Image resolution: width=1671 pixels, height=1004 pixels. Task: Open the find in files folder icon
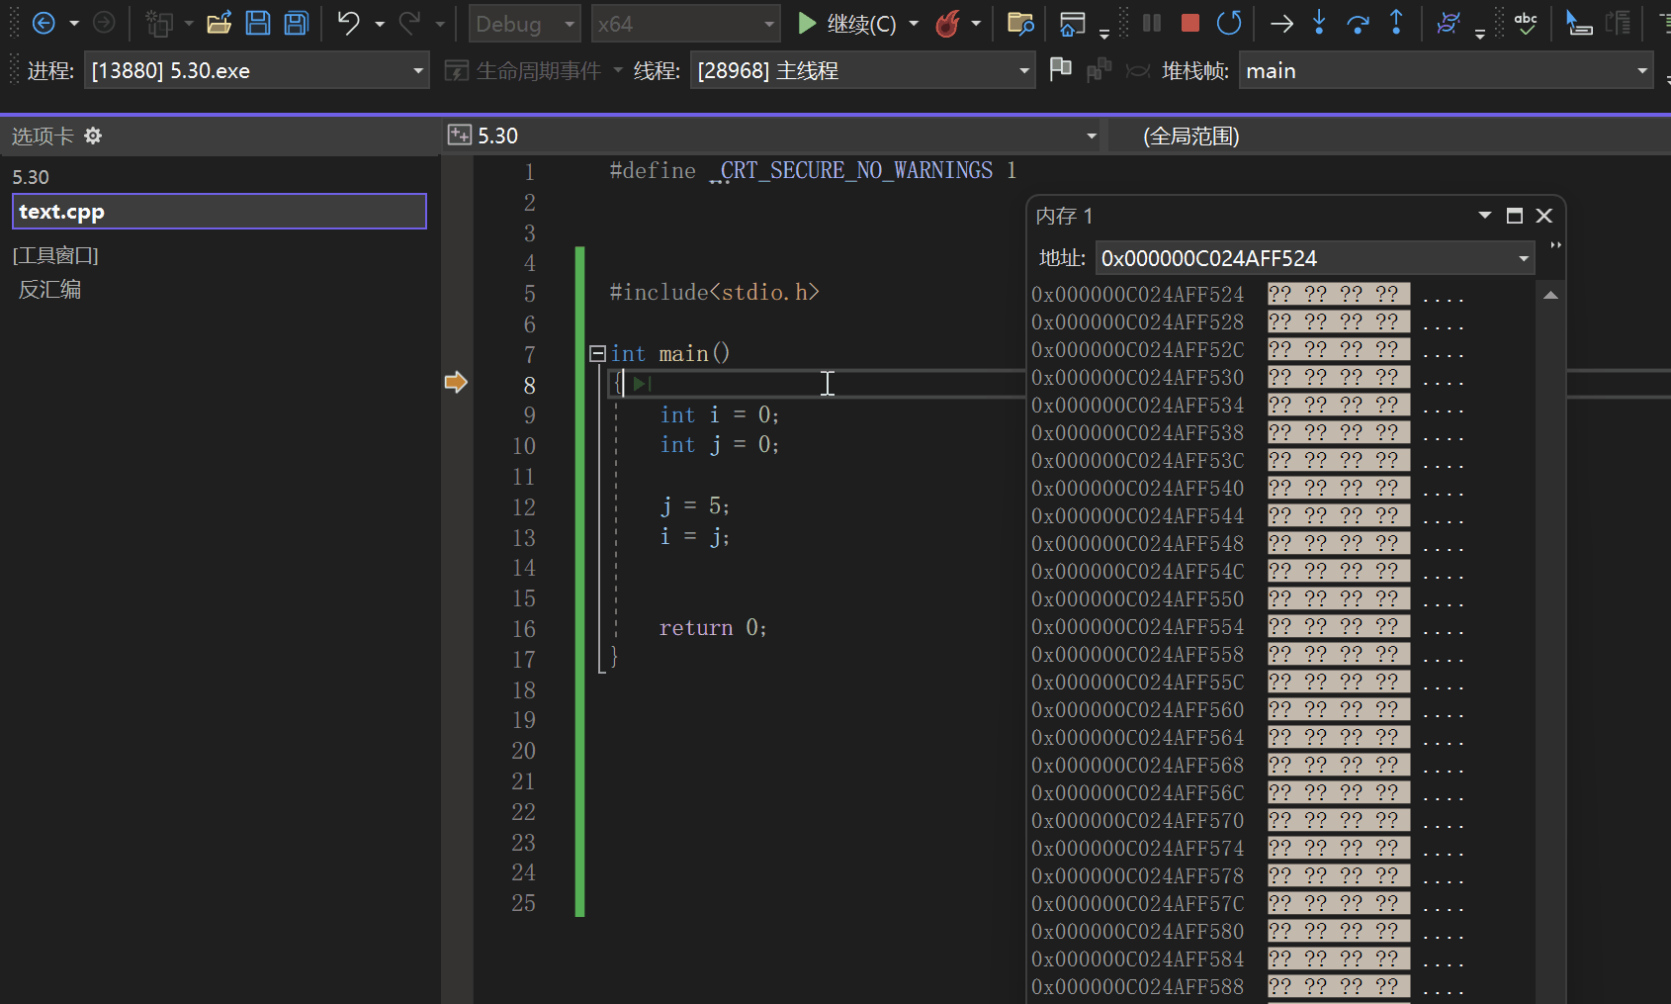(1020, 23)
